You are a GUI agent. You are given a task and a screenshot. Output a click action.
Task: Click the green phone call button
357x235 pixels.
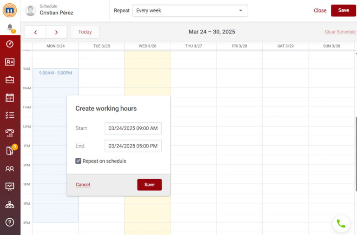[x=341, y=223]
